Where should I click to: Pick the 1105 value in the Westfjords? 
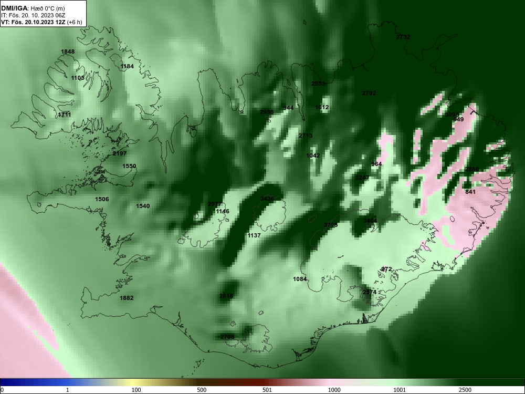tap(78, 78)
